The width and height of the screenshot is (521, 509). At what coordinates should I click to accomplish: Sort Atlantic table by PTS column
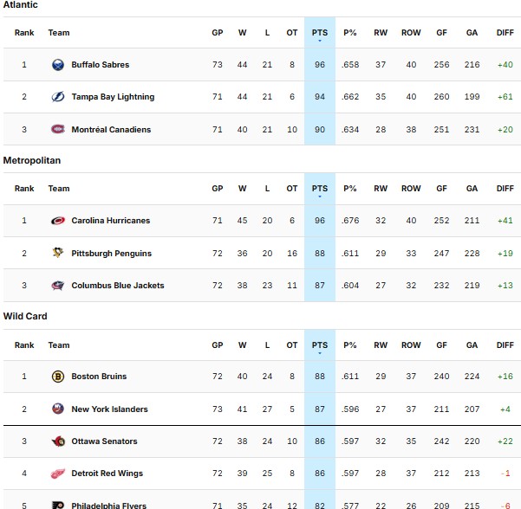click(319, 33)
